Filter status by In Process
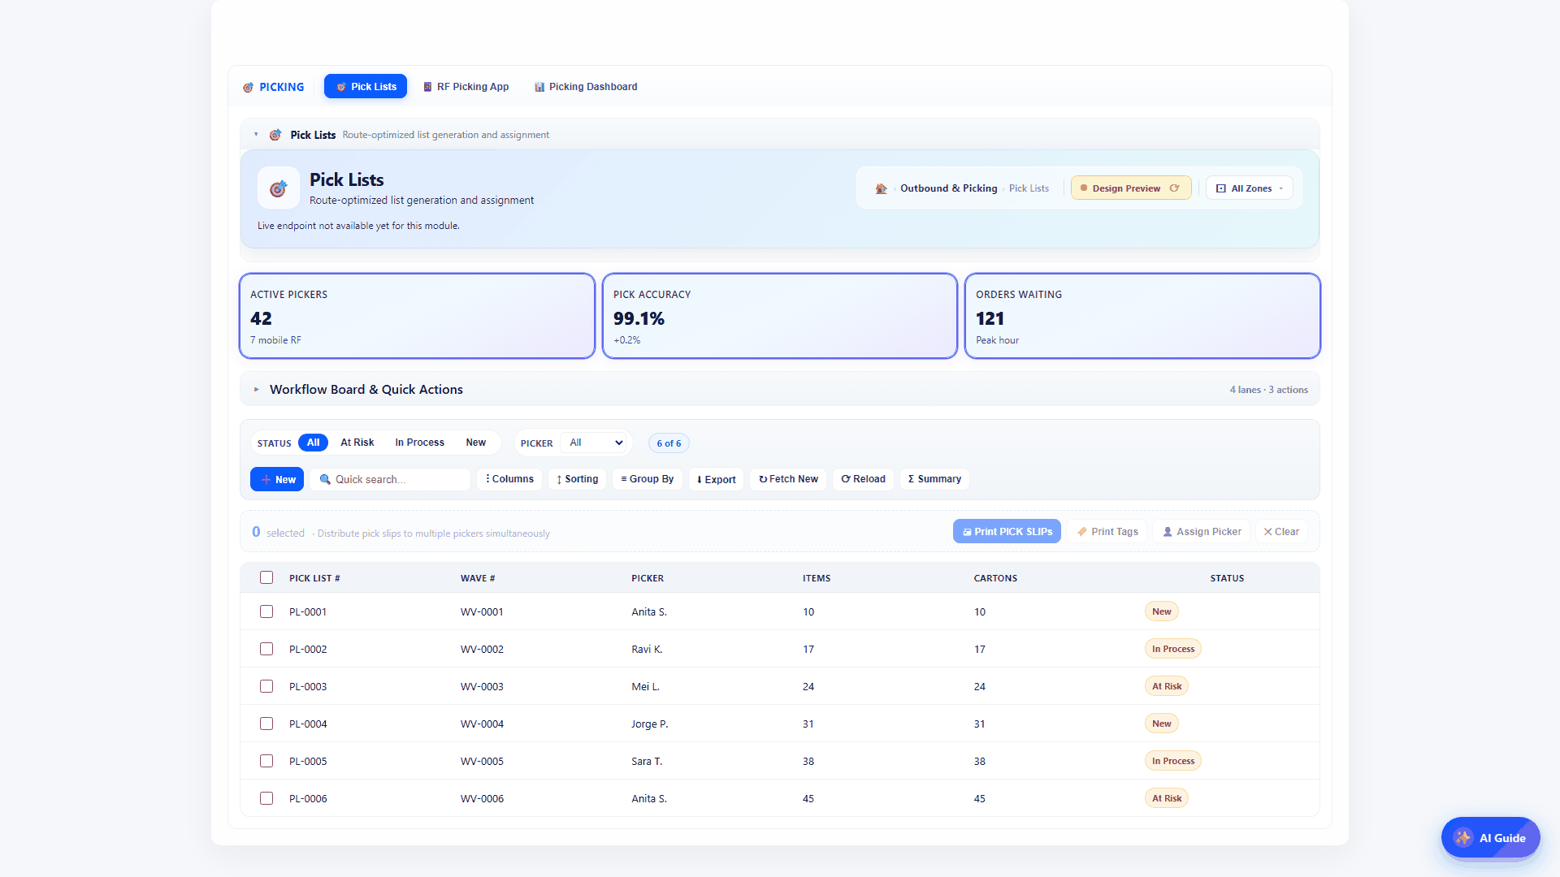 (x=419, y=443)
